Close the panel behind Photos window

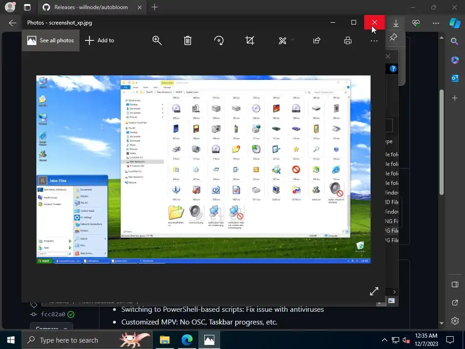(388, 56)
